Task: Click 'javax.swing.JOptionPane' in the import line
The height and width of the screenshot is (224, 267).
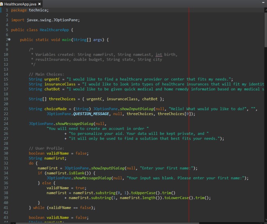Action: pyautogui.click(x=52, y=20)
